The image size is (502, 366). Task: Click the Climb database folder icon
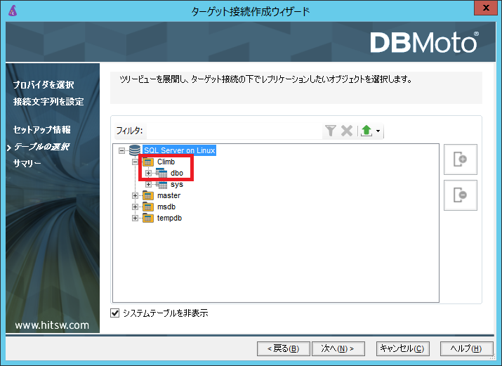coord(148,162)
